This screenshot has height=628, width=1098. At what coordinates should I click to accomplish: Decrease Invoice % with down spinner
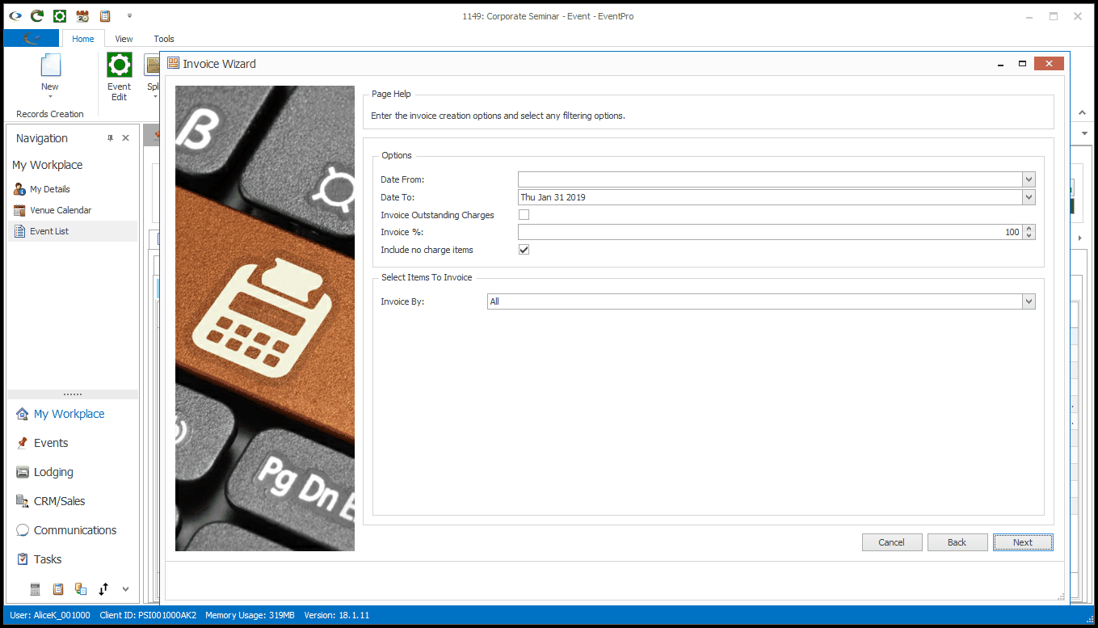1029,236
